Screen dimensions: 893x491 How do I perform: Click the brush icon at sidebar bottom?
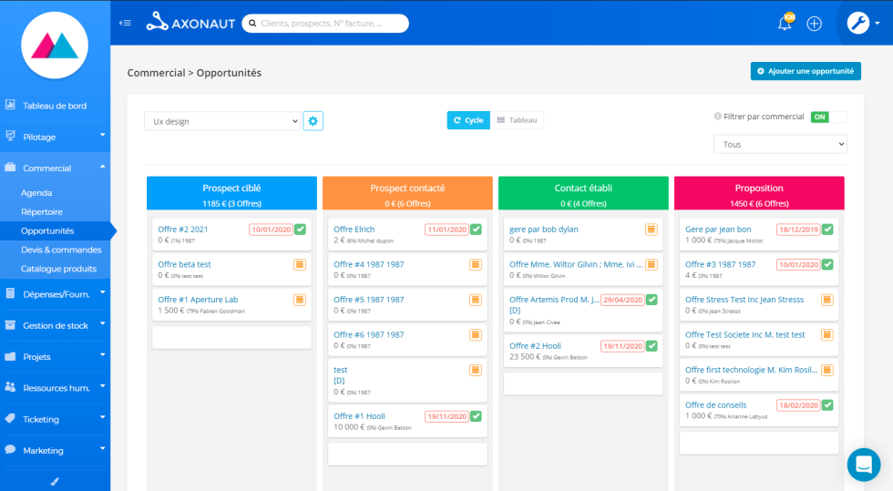click(55, 479)
